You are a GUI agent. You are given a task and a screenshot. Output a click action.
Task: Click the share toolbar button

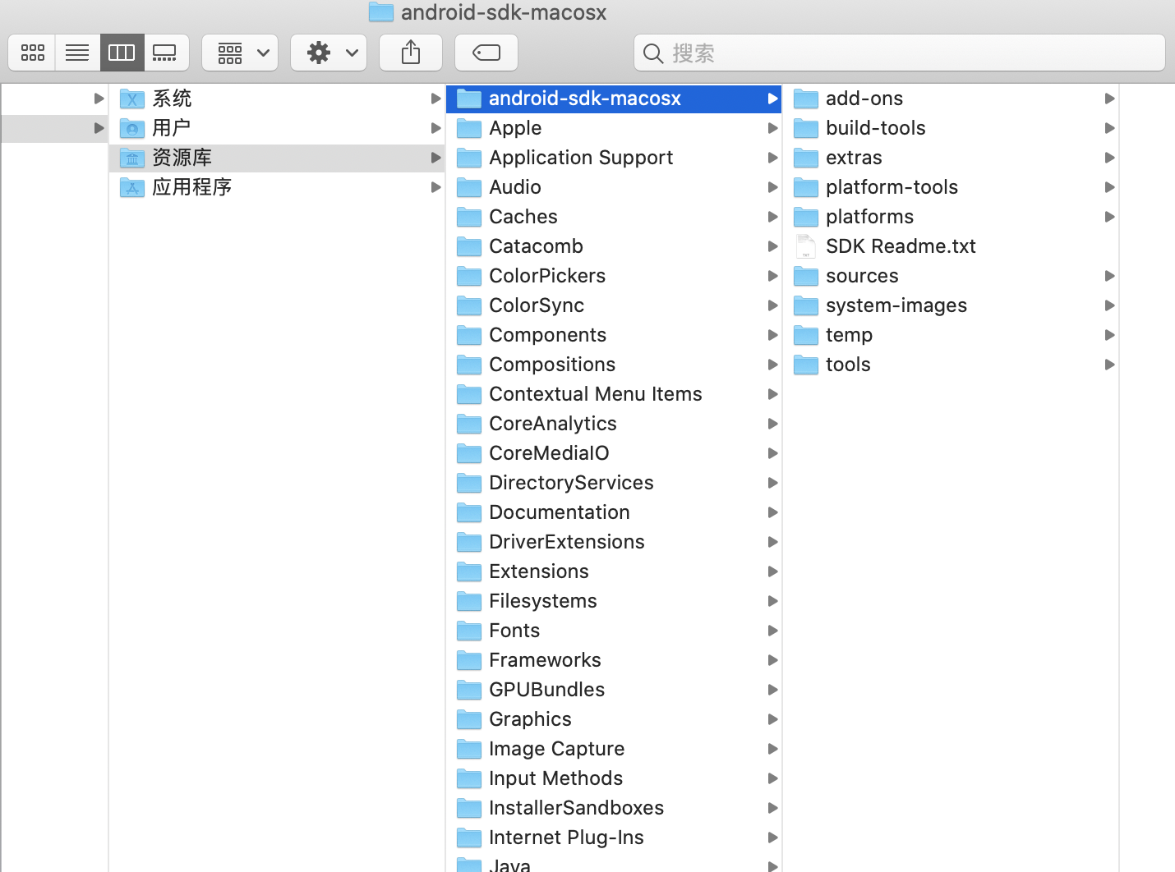point(411,53)
